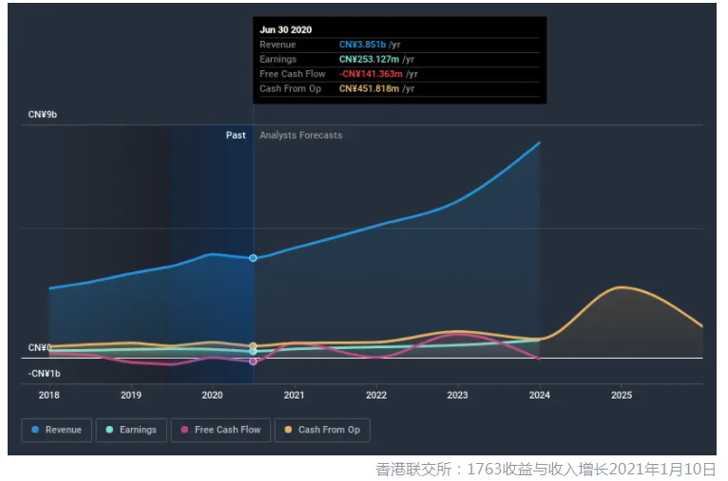Select the pink Free Cash Flow marker below zero
This screenshot has height=481, width=728.
(x=253, y=361)
